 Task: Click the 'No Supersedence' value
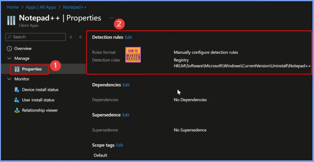coord(190,130)
